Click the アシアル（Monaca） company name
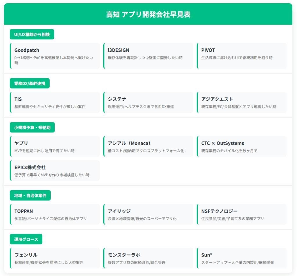 pyautogui.click(x=129, y=143)
